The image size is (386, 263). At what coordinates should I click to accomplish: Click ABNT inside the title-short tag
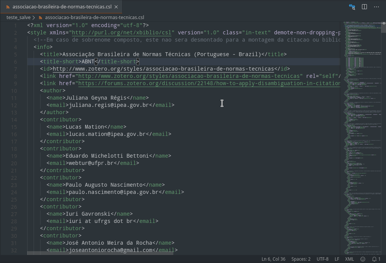pos(88,62)
